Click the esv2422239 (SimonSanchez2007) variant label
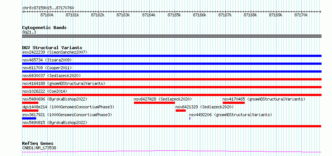 coord(55,52)
